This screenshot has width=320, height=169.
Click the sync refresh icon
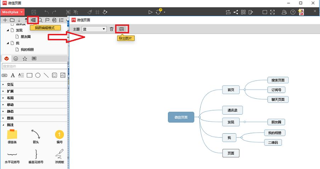point(158,12)
